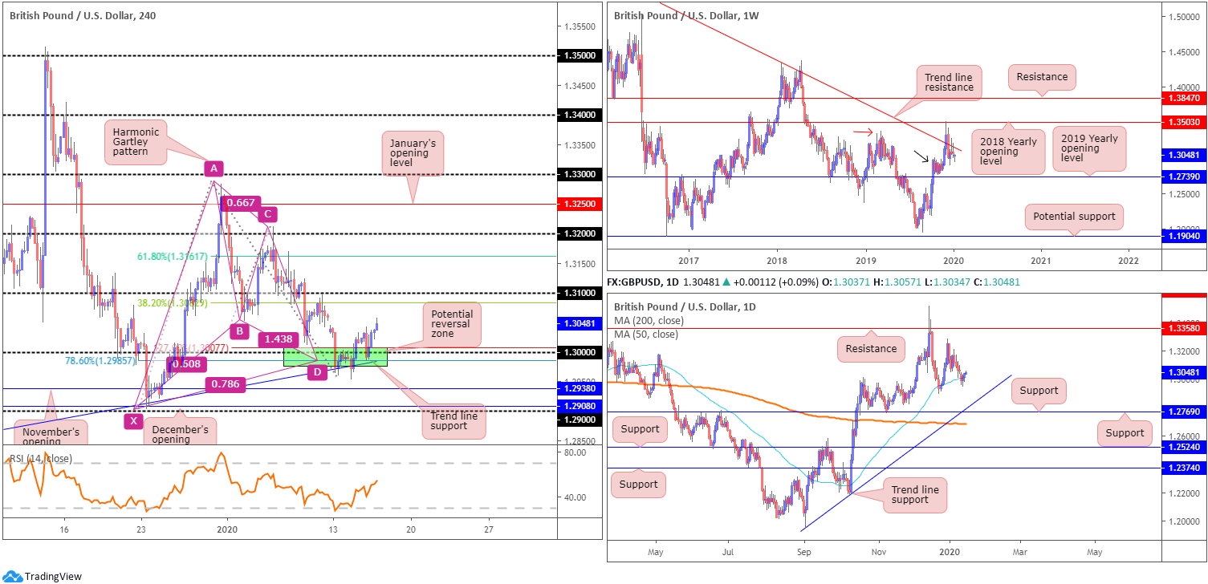Click the red arrow on the weekly chart
Screen dimensions: 1208x584
[864, 132]
